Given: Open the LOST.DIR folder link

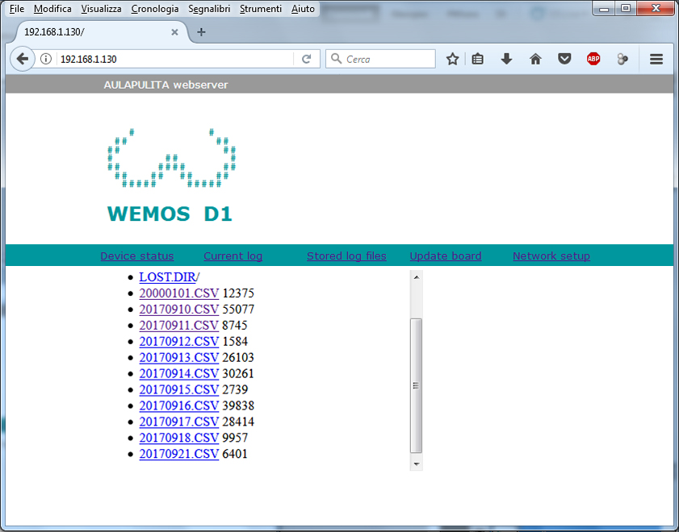Looking at the screenshot, I should tap(167, 277).
